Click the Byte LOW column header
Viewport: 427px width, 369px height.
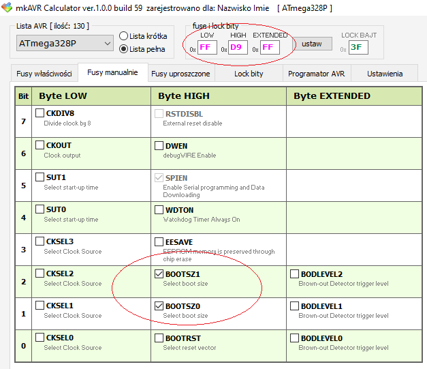(x=91, y=96)
